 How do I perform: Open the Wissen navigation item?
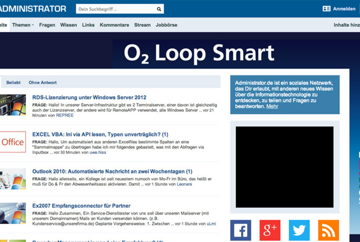pos(69,25)
